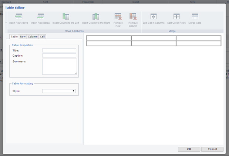The height and width of the screenshot is (156, 229).
Task: Select the top-left table cell in preview
Action: tap(109, 38)
